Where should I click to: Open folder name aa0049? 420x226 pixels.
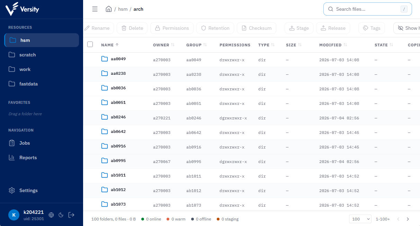(118, 59)
